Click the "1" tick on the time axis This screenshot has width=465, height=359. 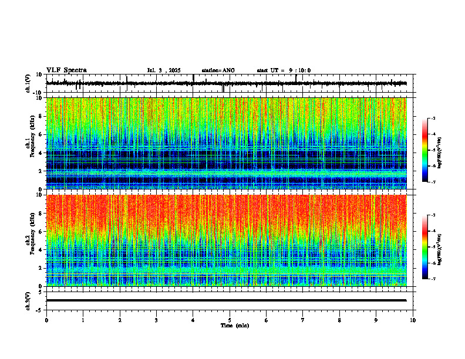pyautogui.click(x=83, y=320)
